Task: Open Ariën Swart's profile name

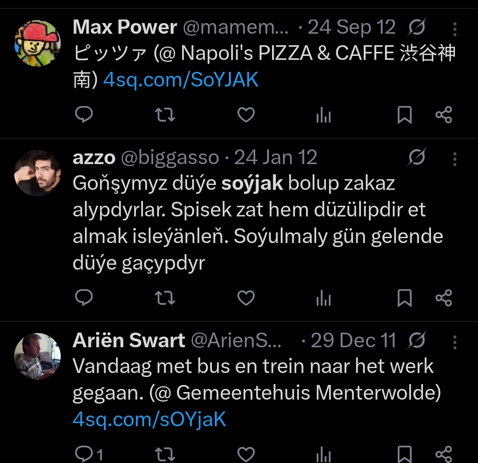Action: pos(128,340)
